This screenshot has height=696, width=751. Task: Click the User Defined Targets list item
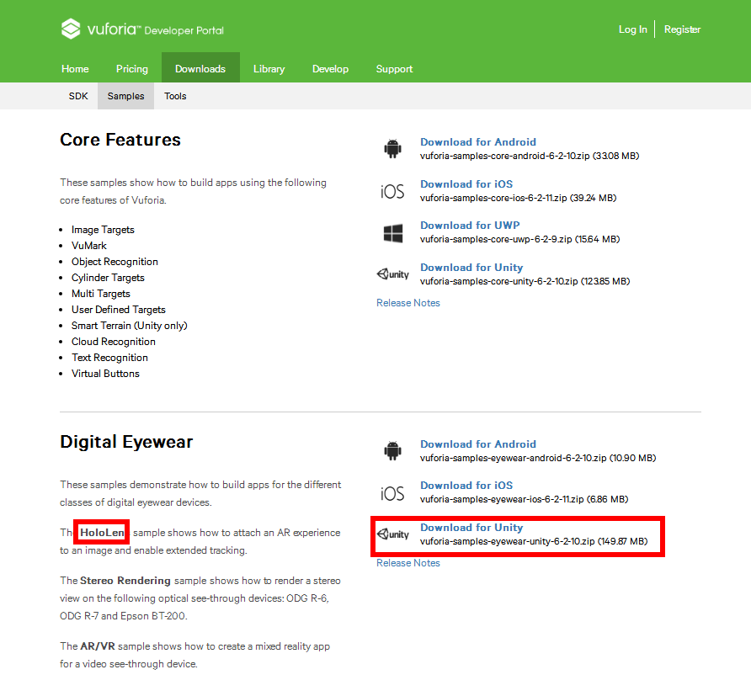pos(119,310)
